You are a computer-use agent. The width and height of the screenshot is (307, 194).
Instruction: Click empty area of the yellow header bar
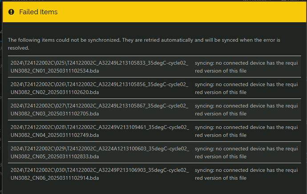tap(176, 12)
